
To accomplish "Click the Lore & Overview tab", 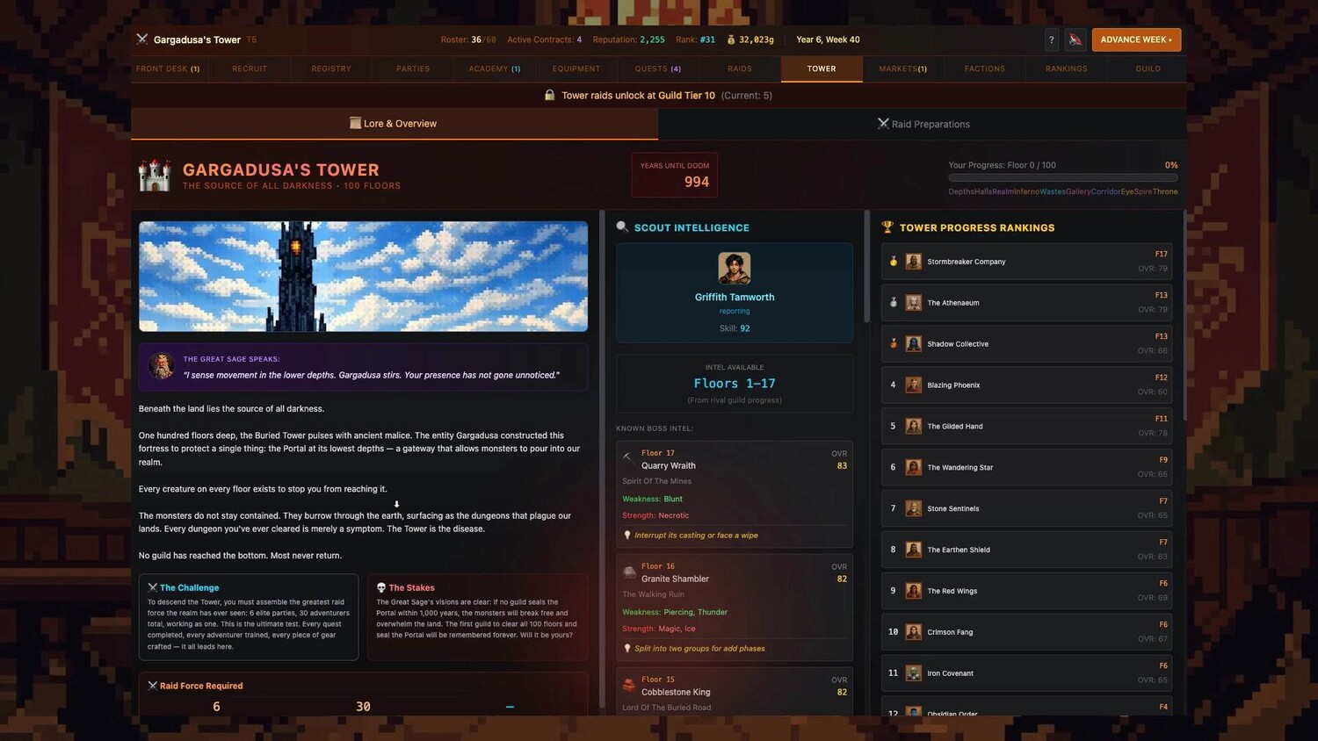I will pyautogui.click(x=394, y=124).
